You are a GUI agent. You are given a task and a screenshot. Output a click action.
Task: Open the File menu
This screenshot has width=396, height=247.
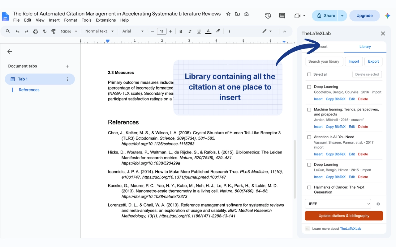[16, 20]
